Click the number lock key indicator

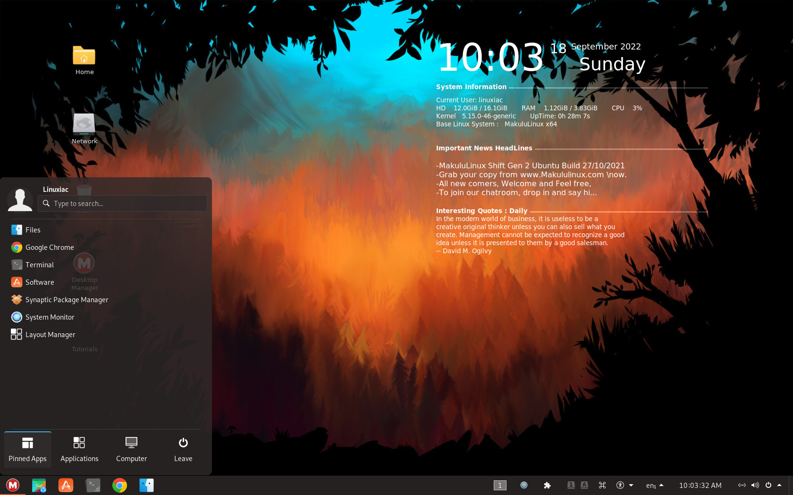pos(571,485)
